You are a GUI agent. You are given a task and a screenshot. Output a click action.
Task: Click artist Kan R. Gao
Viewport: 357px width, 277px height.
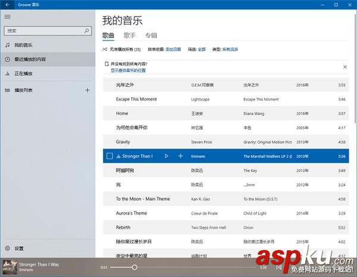[201, 199]
